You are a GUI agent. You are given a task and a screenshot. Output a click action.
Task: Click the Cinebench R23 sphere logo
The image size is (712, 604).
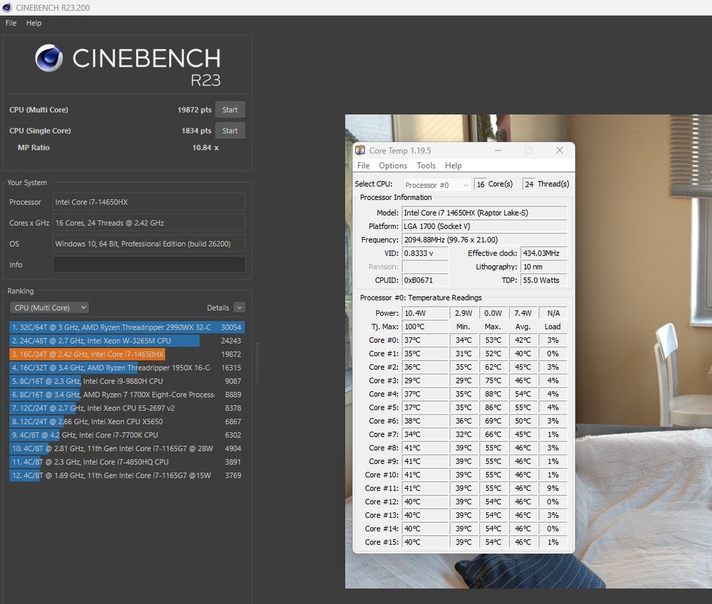click(x=49, y=58)
